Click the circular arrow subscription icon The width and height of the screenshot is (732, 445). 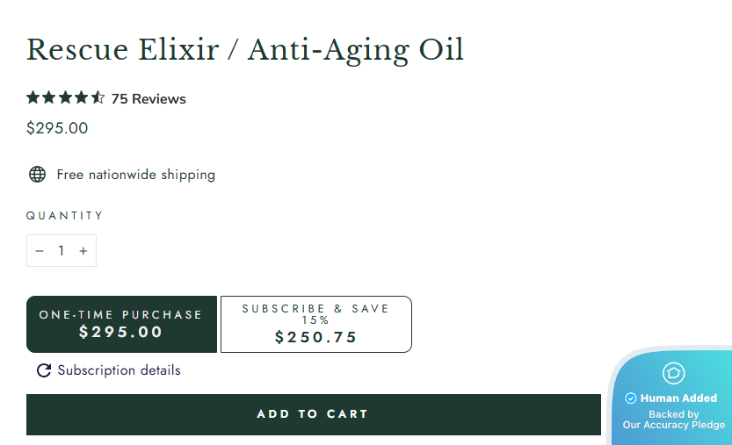44,370
